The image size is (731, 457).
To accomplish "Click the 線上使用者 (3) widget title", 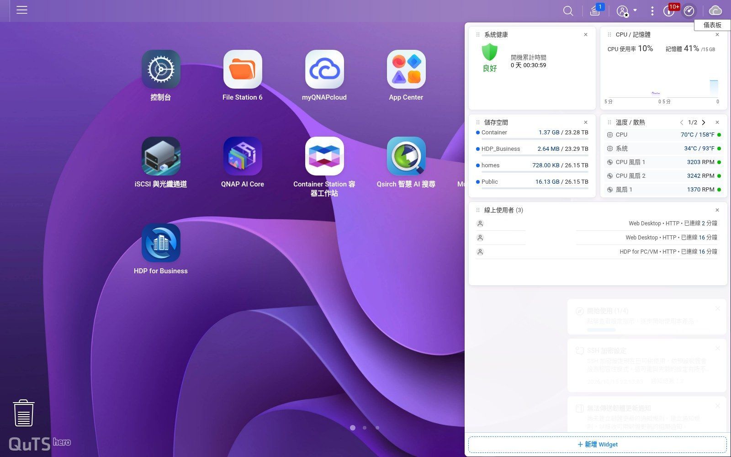I will 503,210.
